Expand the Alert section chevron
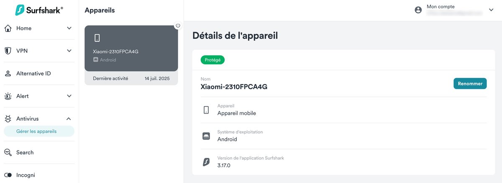502x183 pixels. click(69, 96)
